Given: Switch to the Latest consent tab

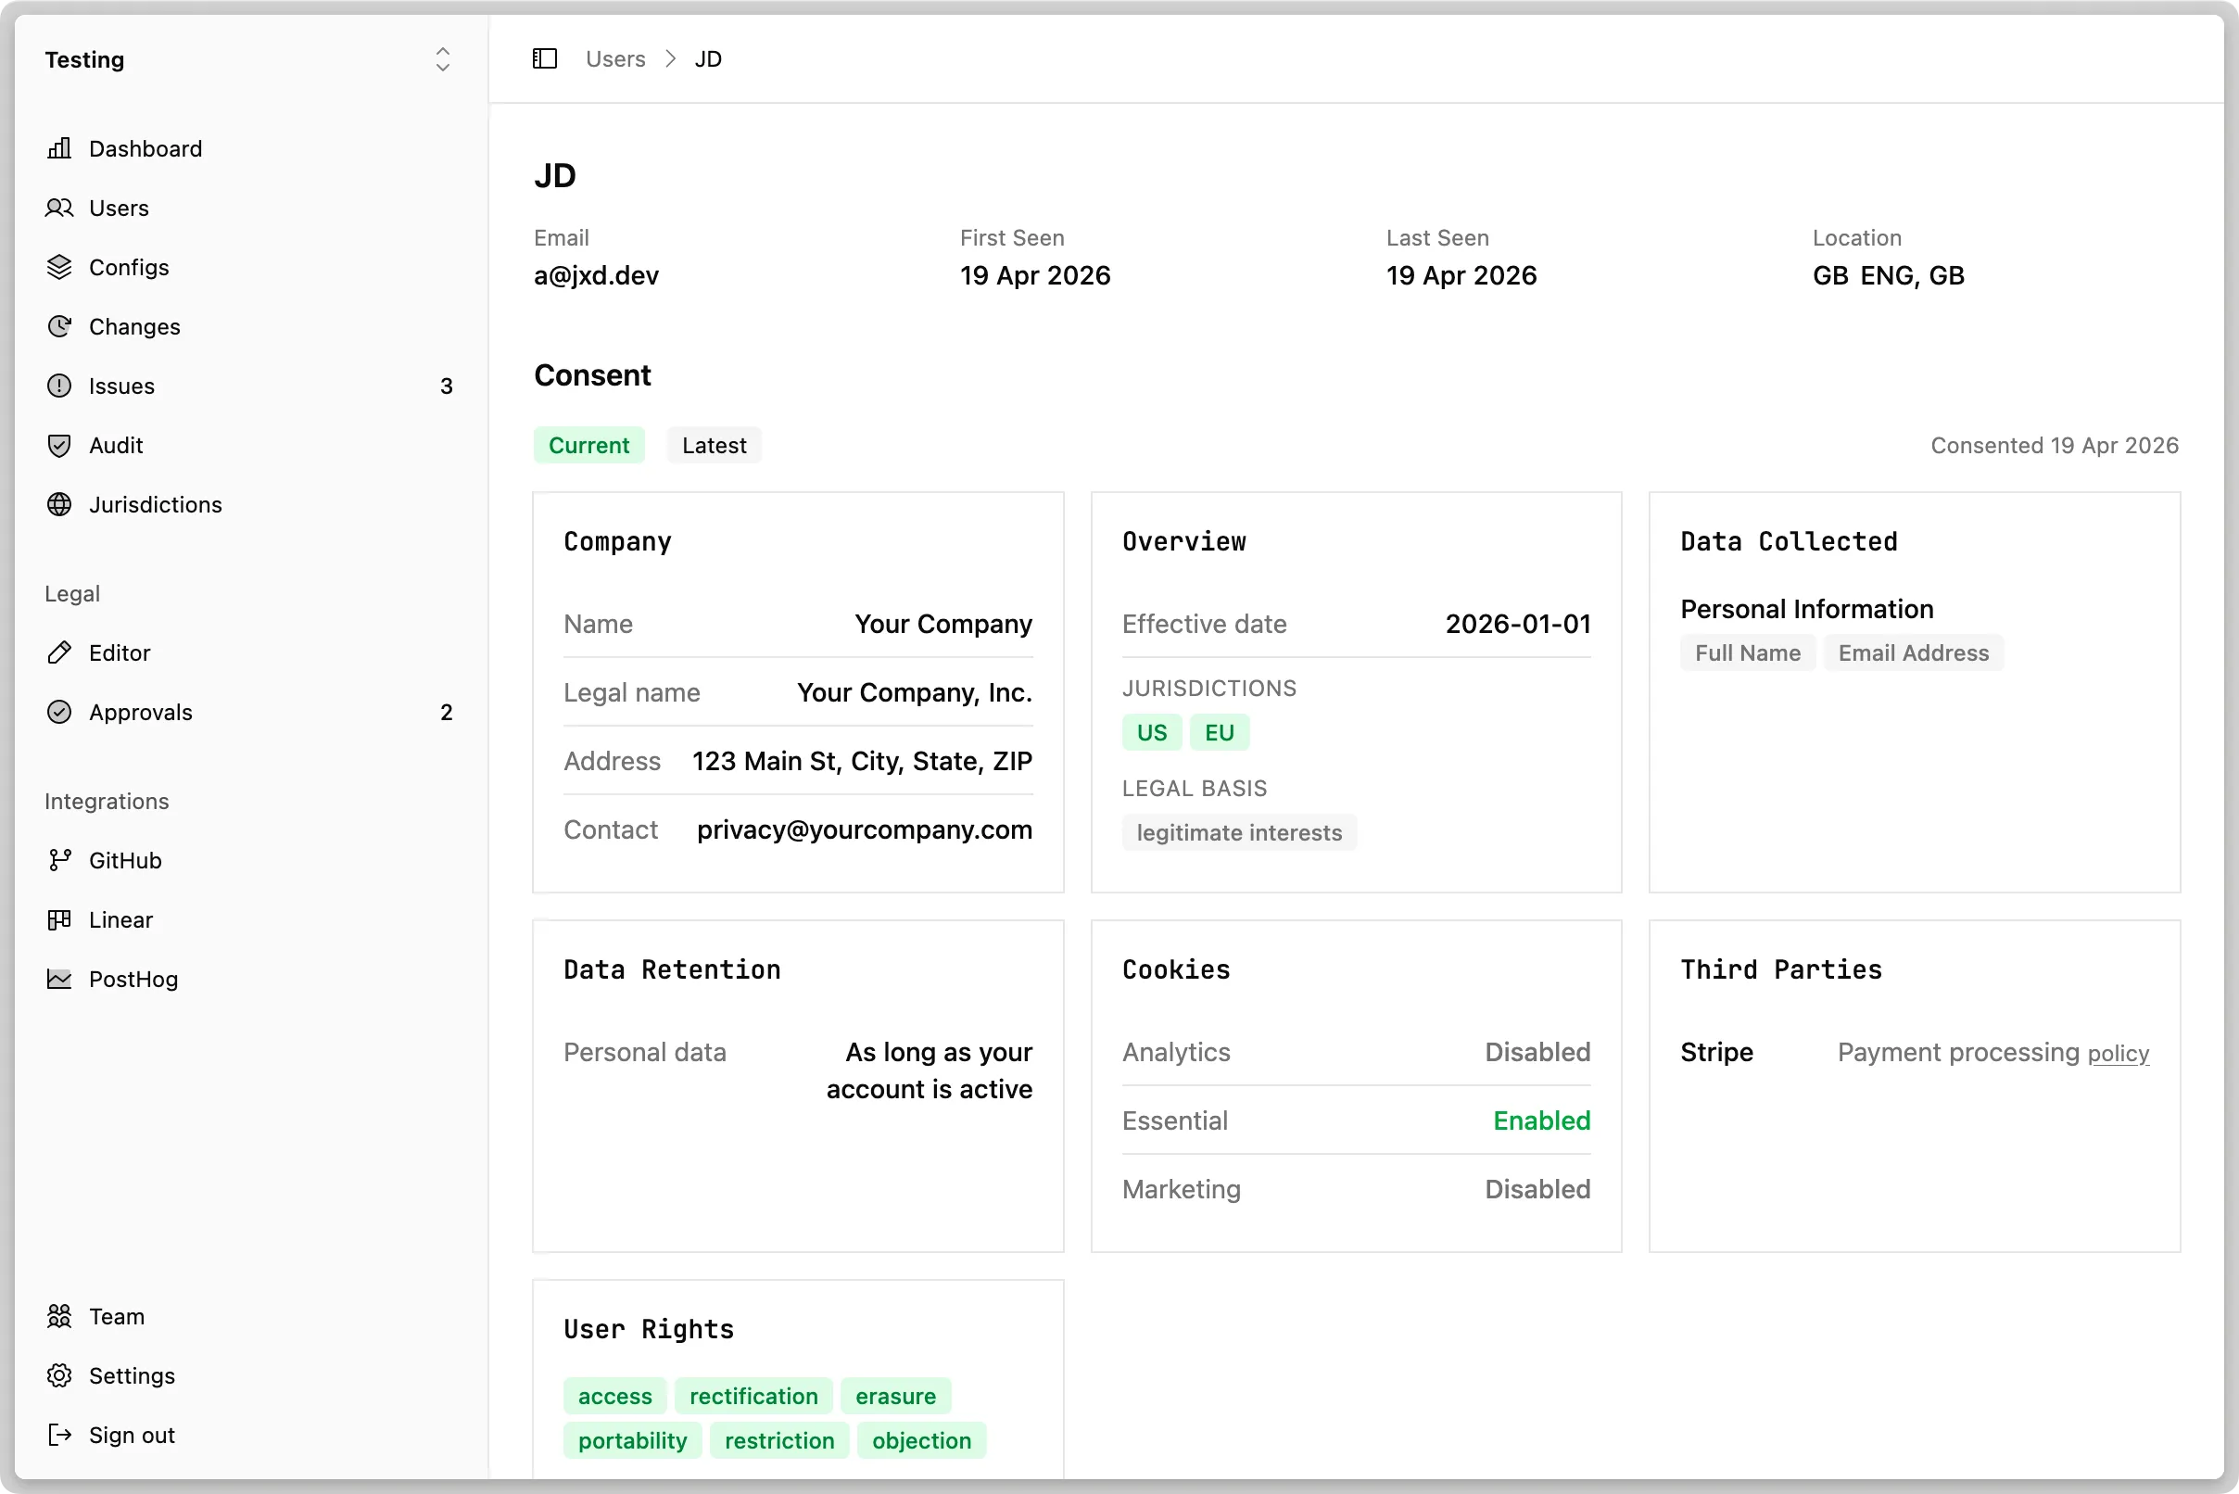Looking at the screenshot, I should pyautogui.click(x=713, y=445).
